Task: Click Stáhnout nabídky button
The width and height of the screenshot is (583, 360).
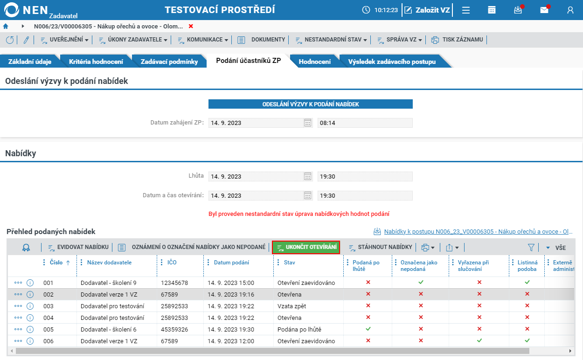Action: tap(380, 247)
